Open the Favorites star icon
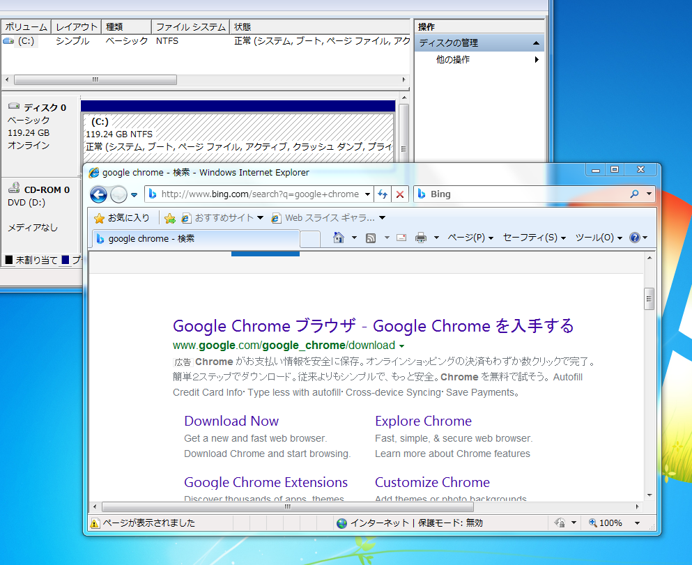This screenshot has height=565, width=692. 99,217
